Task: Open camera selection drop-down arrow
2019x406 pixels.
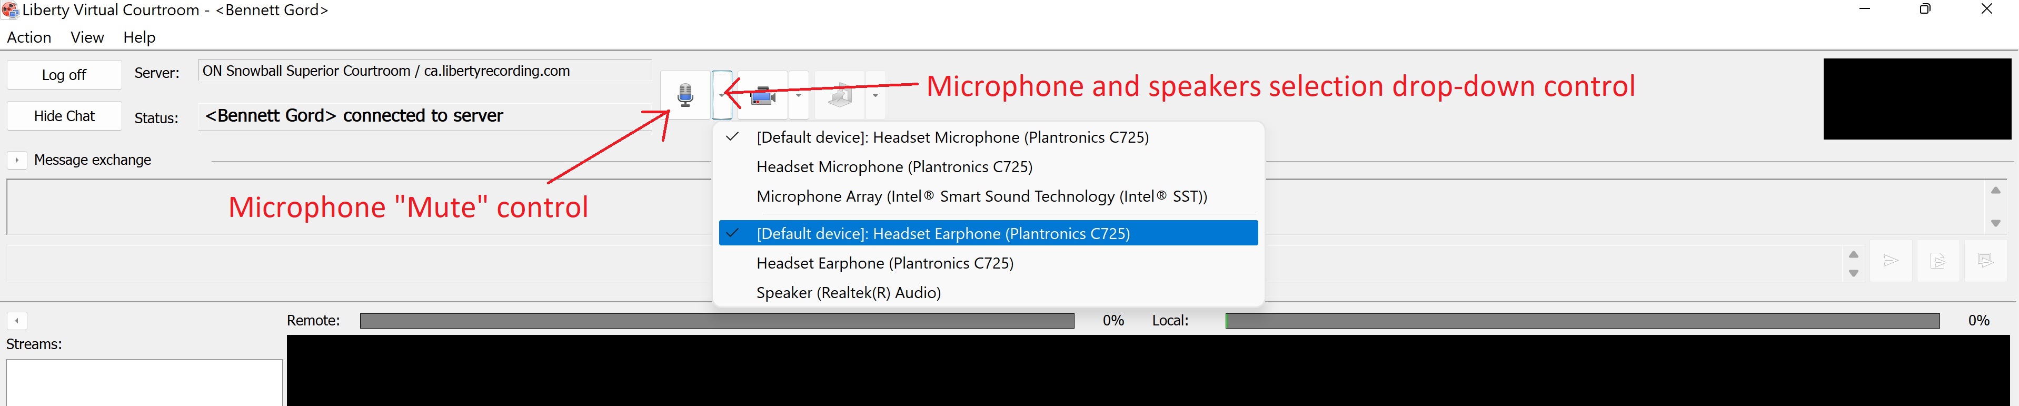Action: point(798,96)
